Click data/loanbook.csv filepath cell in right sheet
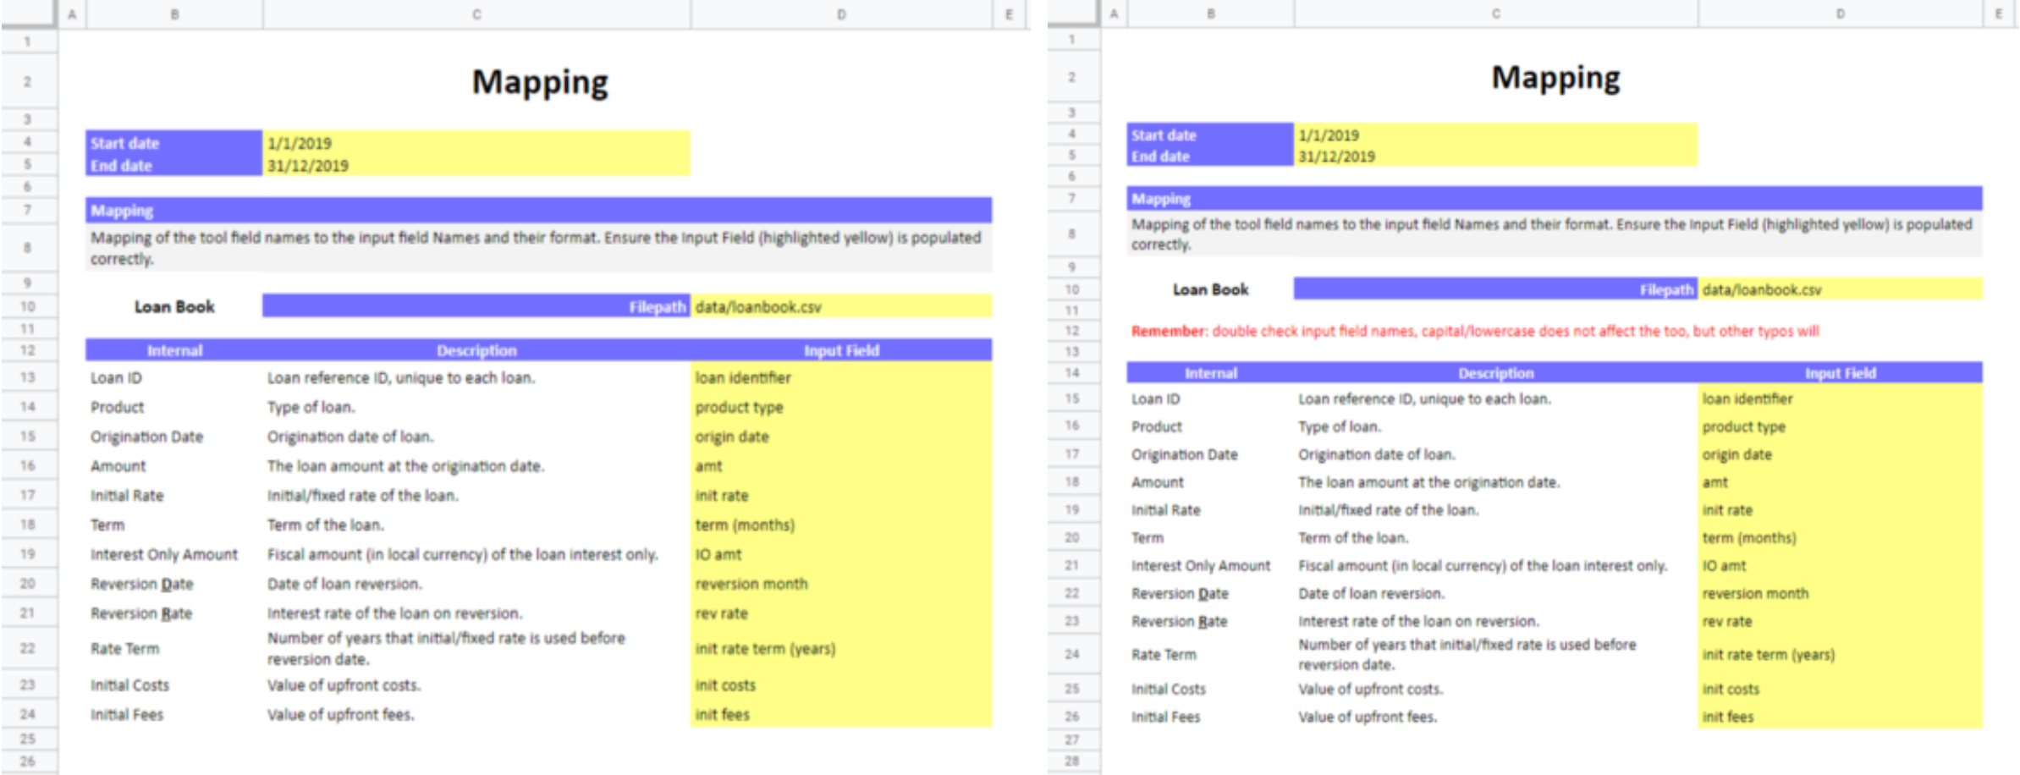The height and width of the screenshot is (775, 2020). coord(1840,289)
